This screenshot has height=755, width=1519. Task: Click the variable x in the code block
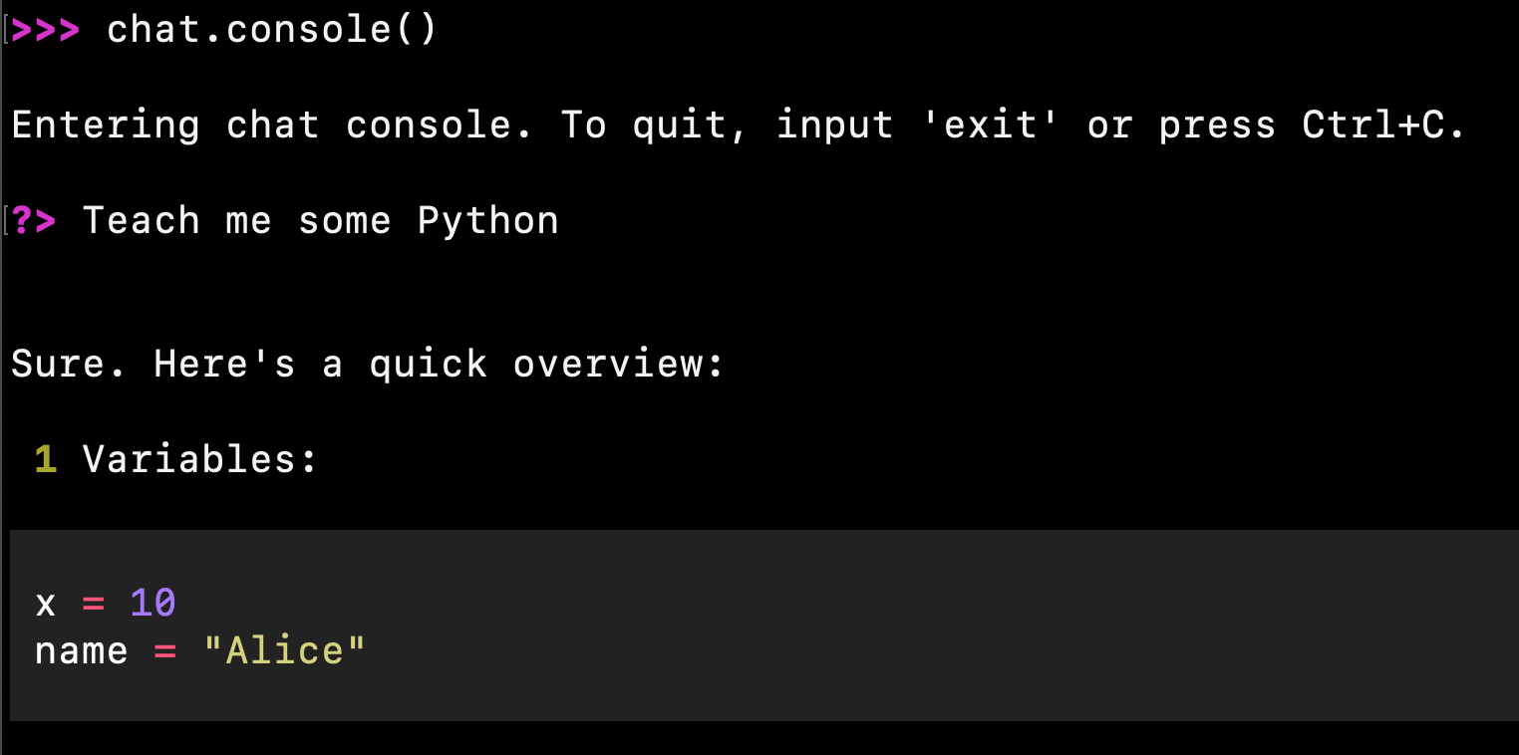tap(46, 604)
